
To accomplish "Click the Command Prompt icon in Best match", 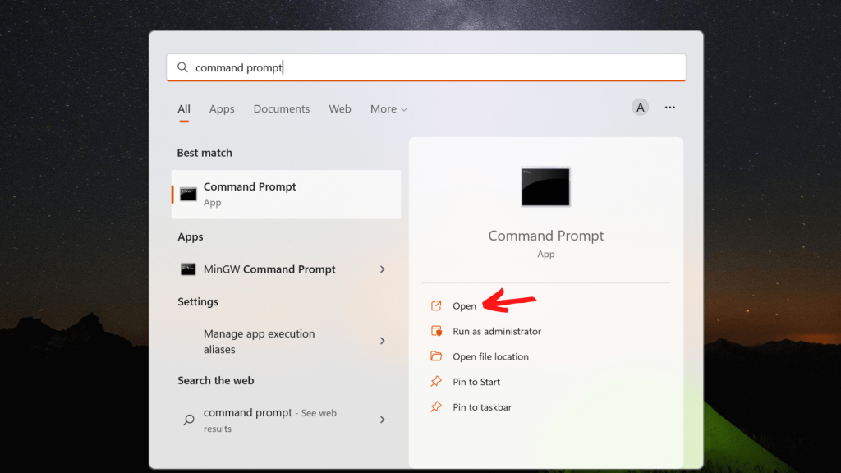I will [188, 194].
